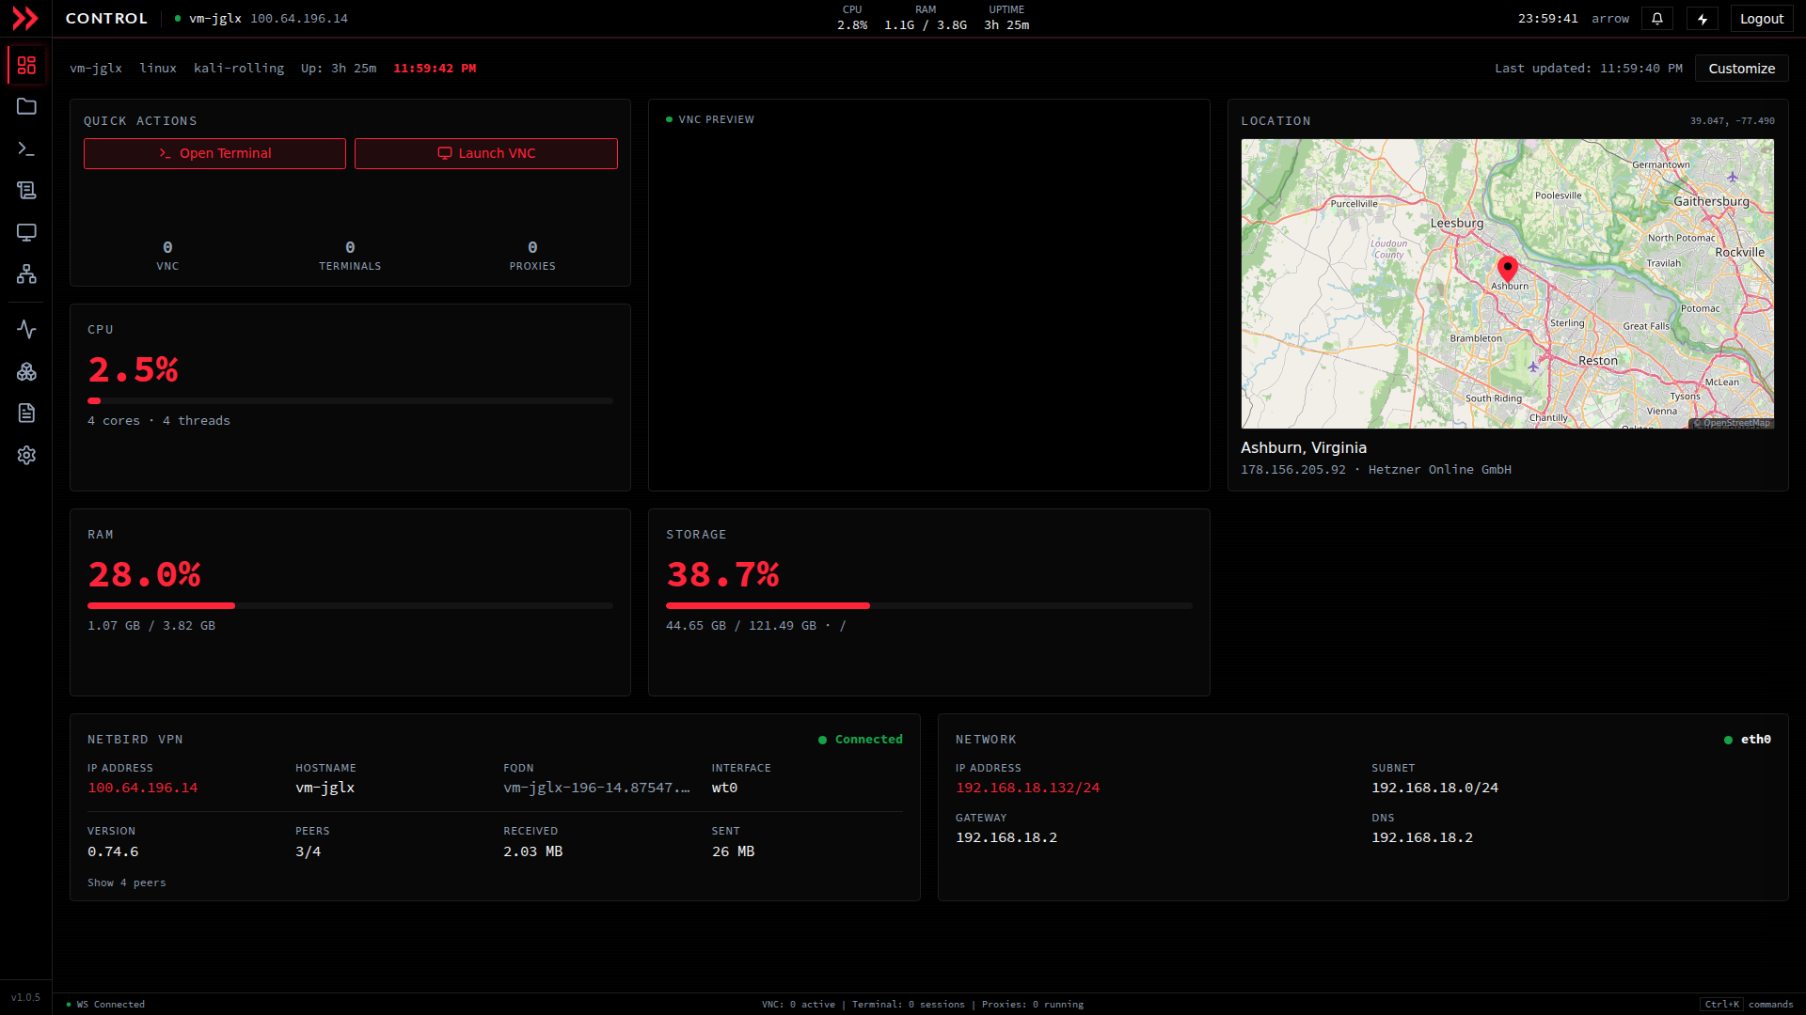This screenshot has width=1806, height=1015.
Task: Click the NetBird IP 100.64.196.14 value
Action: [143, 788]
